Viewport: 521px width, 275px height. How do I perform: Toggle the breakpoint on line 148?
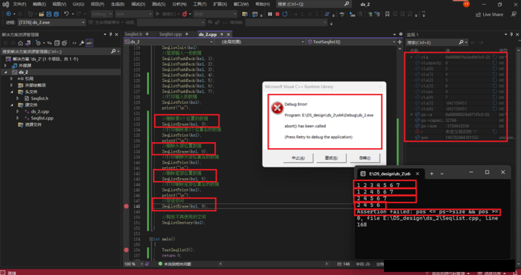(x=126, y=206)
